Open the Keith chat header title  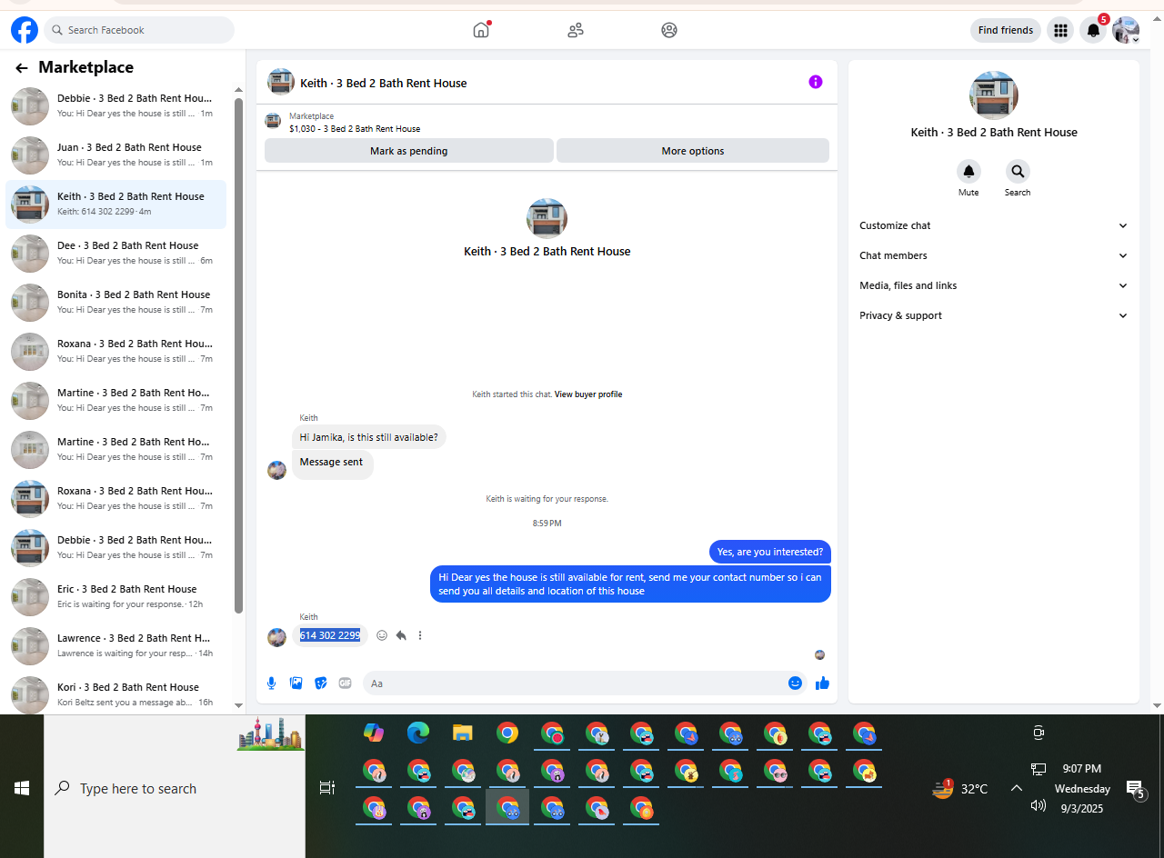pos(384,83)
